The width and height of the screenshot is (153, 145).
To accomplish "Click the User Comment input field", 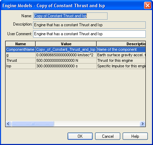I will tap(90, 34).
